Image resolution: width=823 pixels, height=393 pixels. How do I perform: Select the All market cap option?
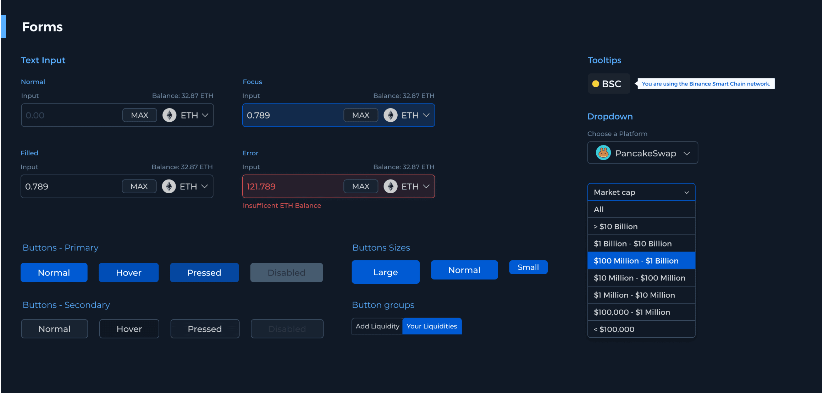(641, 209)
